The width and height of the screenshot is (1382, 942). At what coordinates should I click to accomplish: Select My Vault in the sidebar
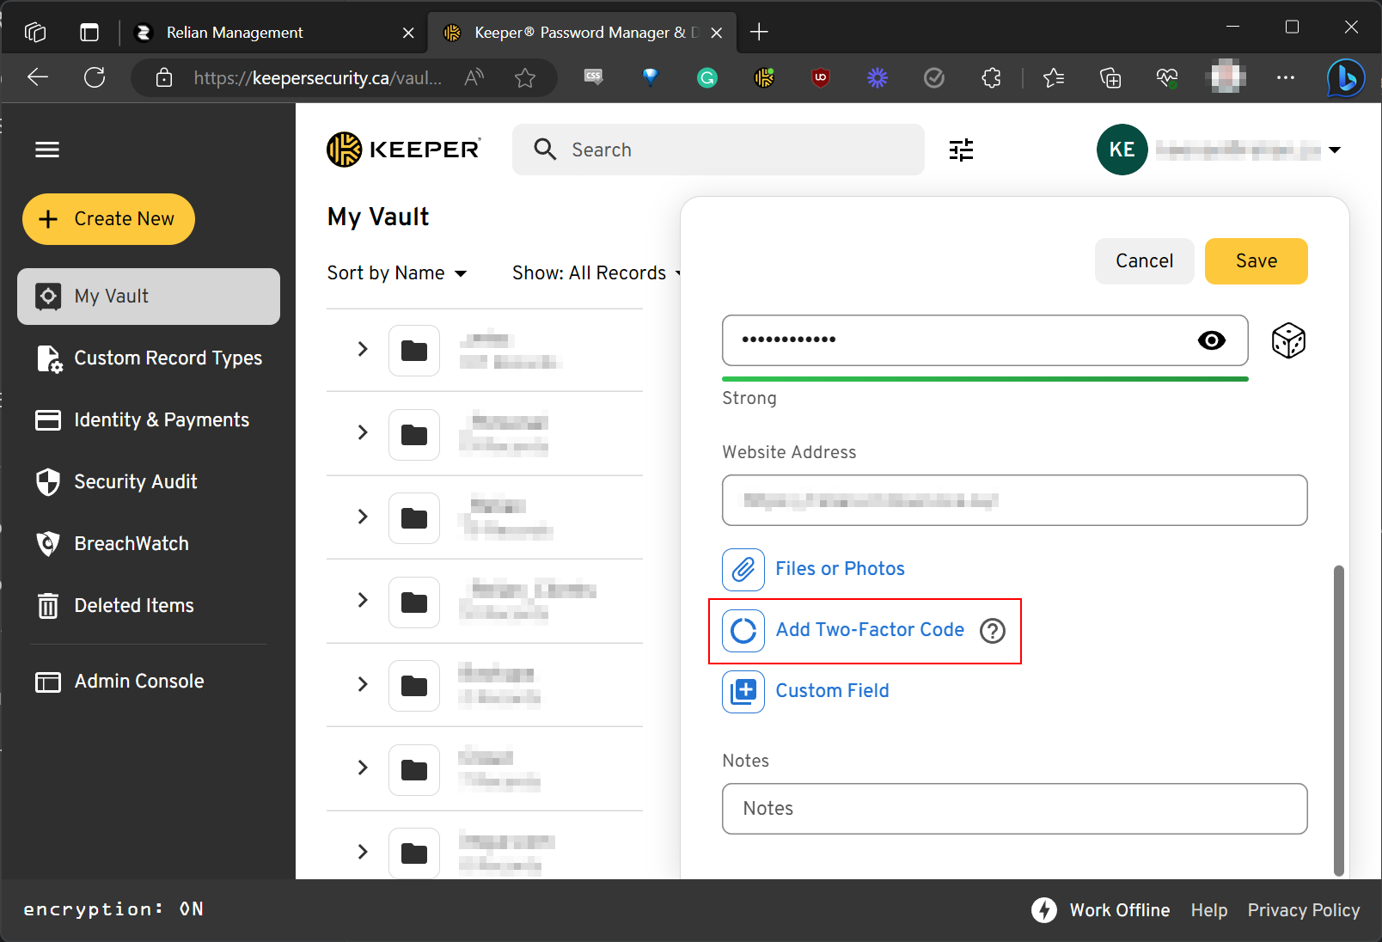(x=149, y=297)
